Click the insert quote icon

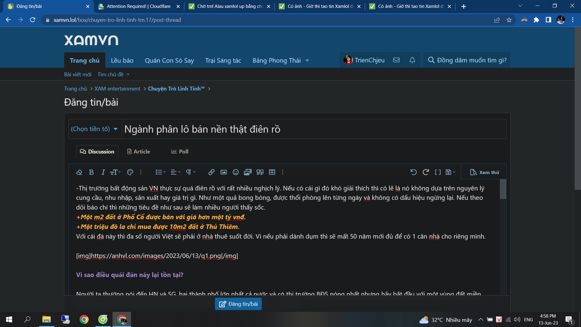[260, 172]
